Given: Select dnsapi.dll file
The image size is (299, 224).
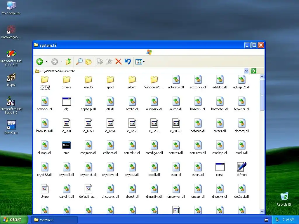Looking at the screenshot, I should tap(198, 192).
